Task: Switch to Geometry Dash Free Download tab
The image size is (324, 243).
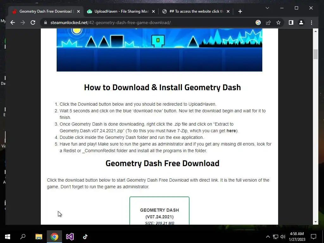Action: click(x=46, y=11)
